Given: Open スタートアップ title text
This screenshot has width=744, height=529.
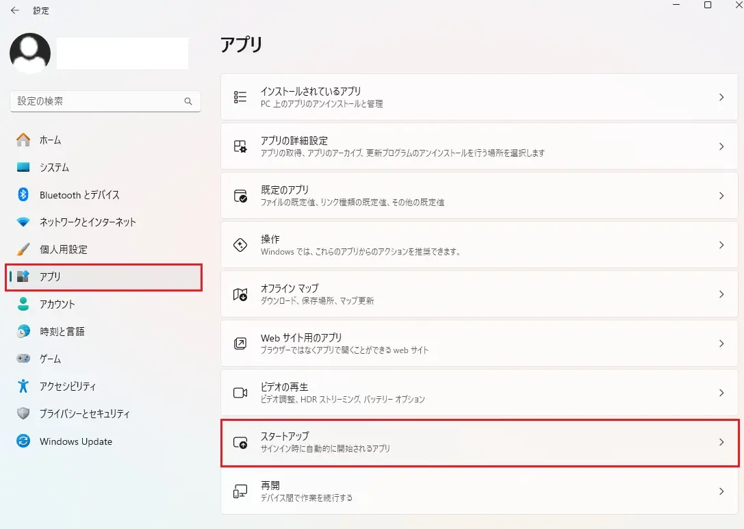Looking at the screenshot, I should (285, 436).
